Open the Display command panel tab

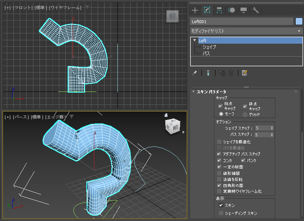coord(244,10)
